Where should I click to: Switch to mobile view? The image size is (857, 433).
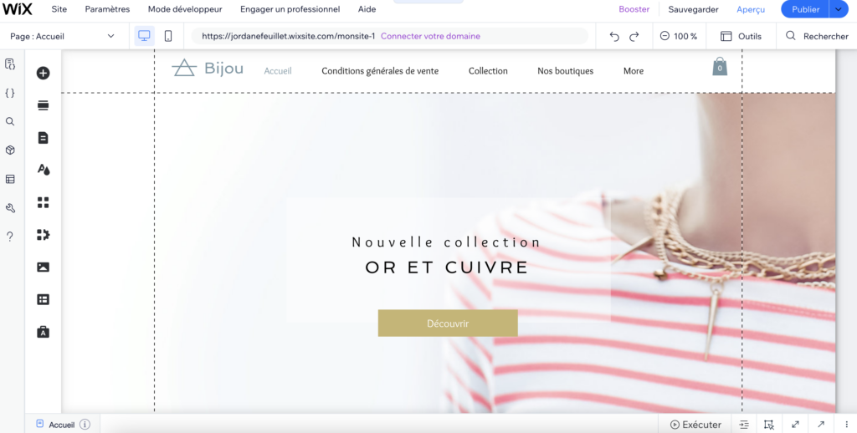[168, 36]
